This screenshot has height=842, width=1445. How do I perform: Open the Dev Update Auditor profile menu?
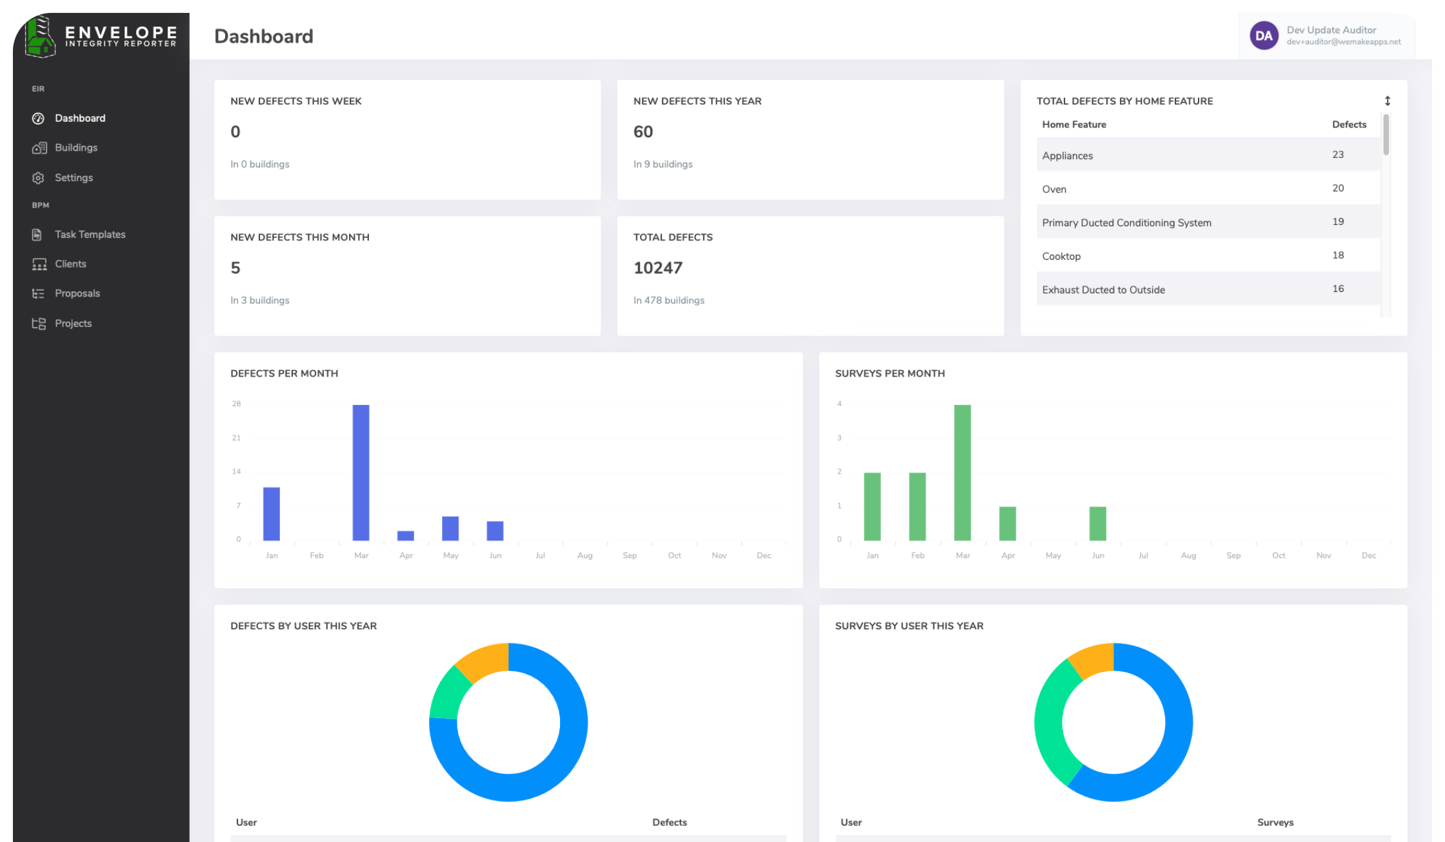click(1264, 36)
